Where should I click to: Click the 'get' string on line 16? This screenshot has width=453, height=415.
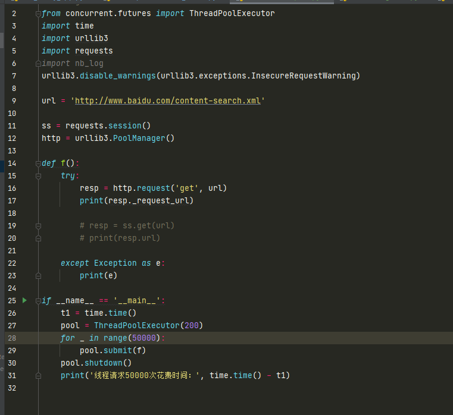187,188
